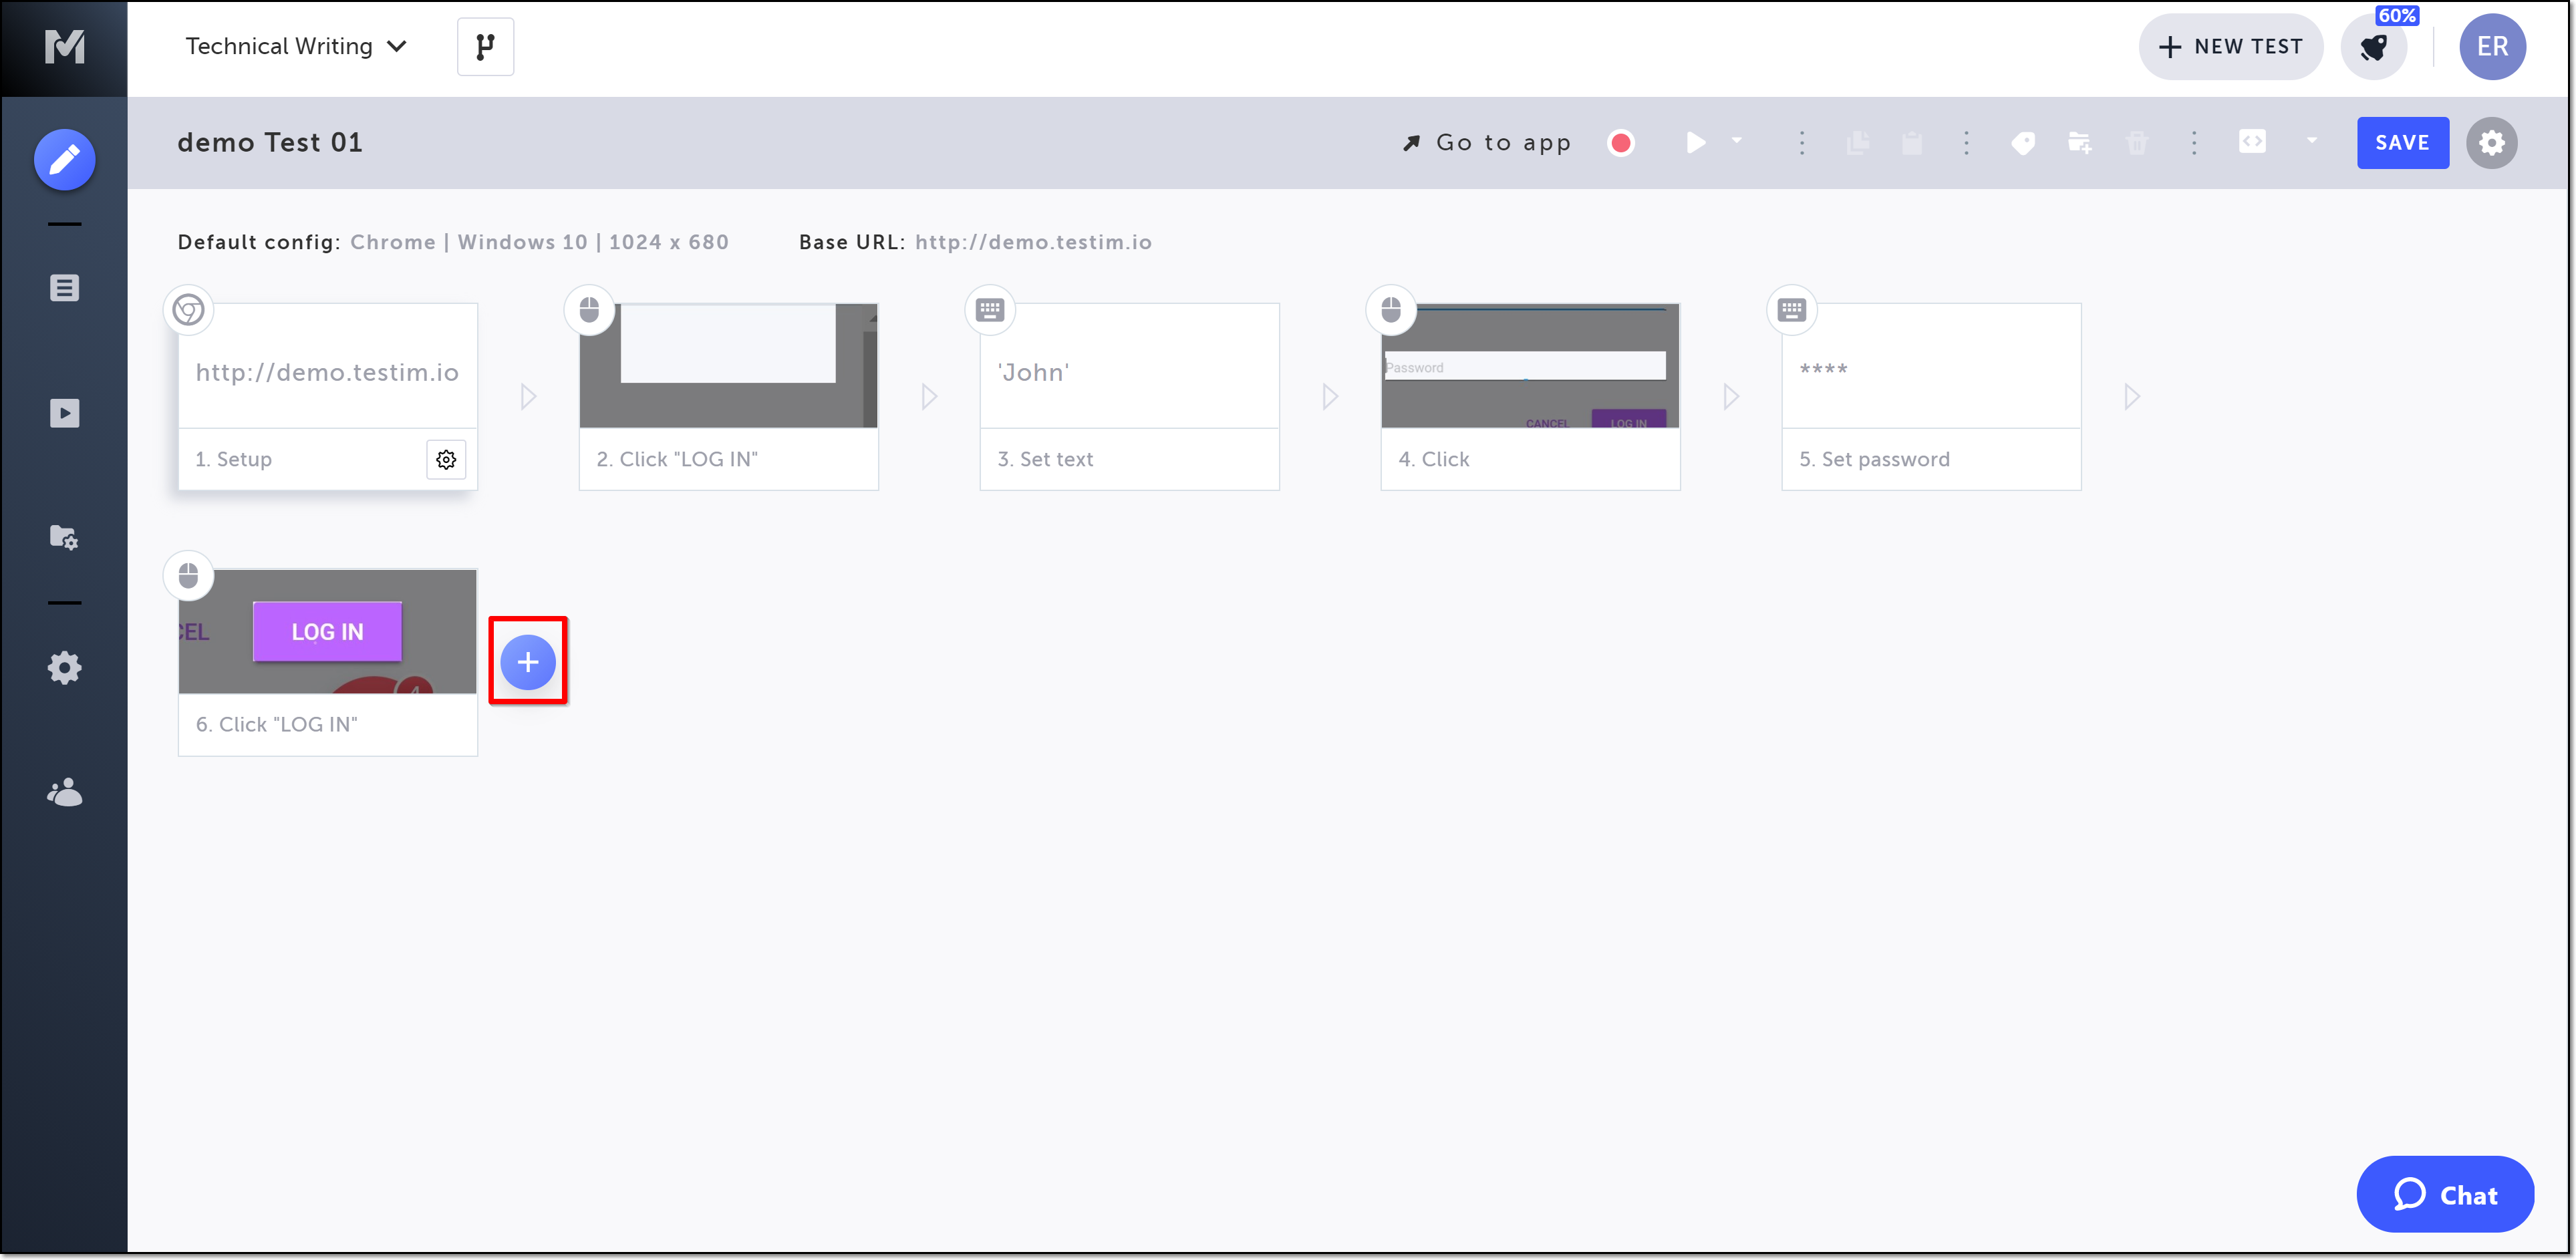Open the test list sidebar icon
This screenshot has width=2576, height=1260.
click(x=65, y=288)
